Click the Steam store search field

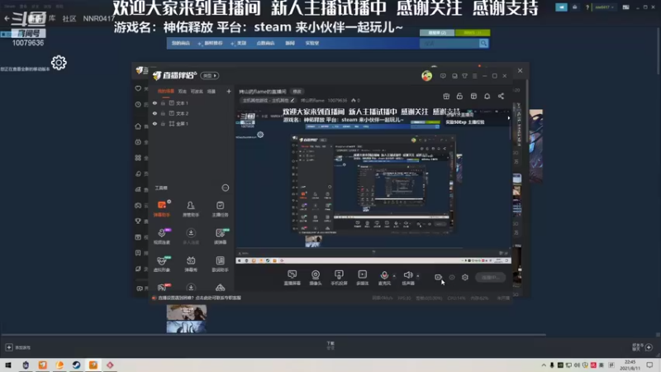tap(449, 43)
